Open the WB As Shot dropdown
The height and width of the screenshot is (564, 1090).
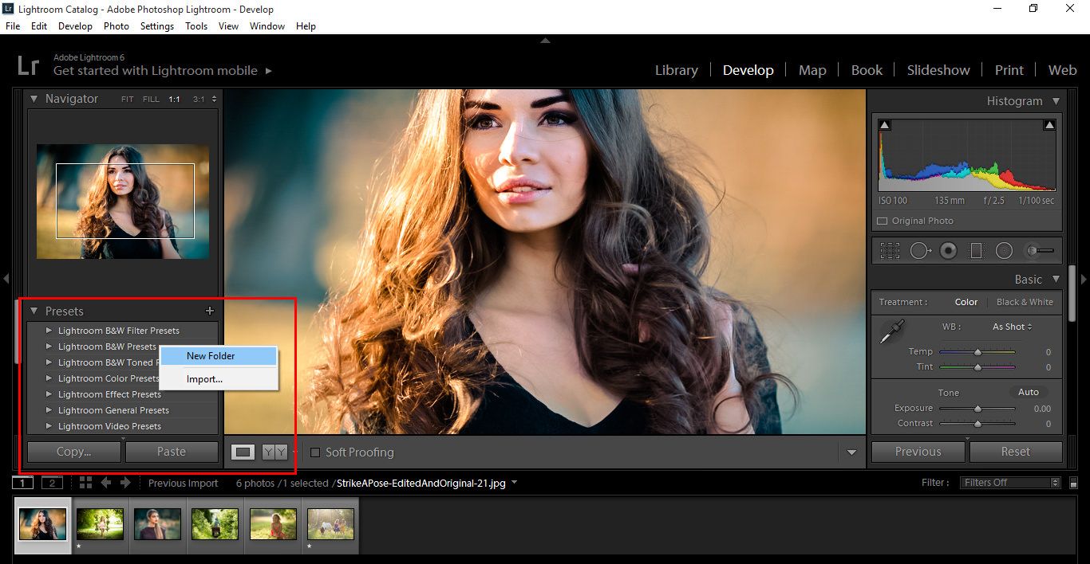(x=1013, y=327)
